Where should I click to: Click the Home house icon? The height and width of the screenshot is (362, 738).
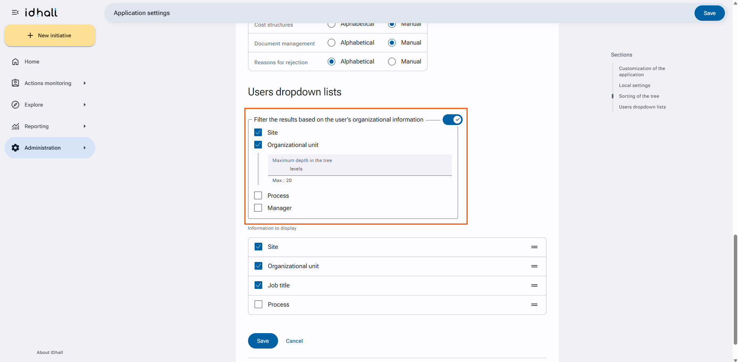point(15,62)
